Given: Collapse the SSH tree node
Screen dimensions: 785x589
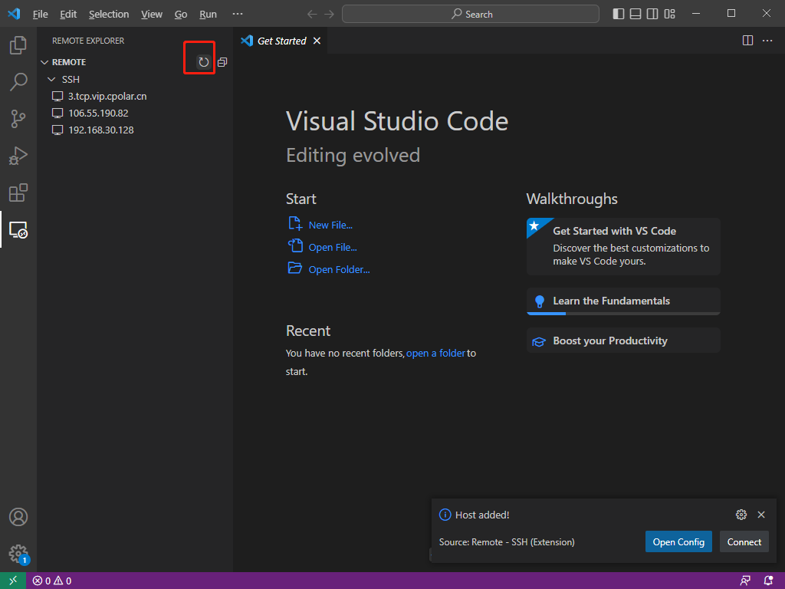Looking at the screenshot, I should pyautogui.click(x=52, y=79).
